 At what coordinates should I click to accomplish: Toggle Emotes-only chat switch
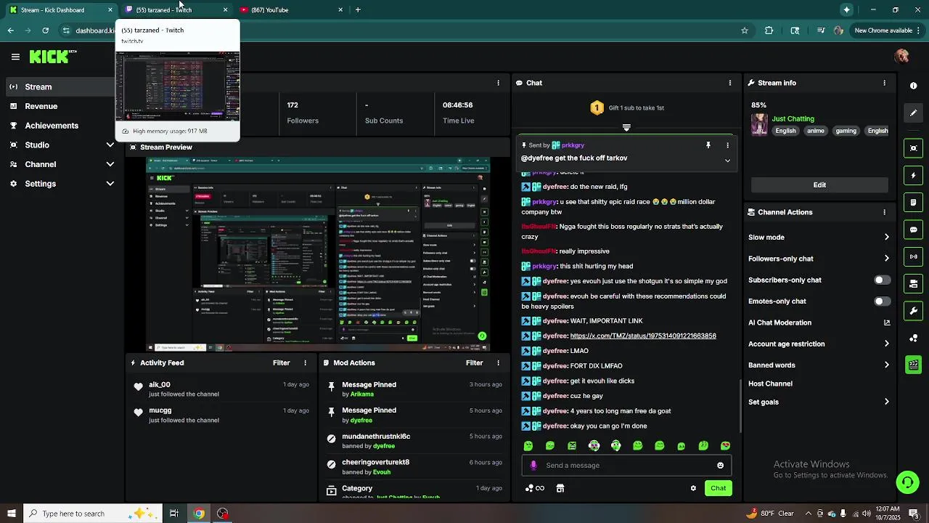point(882,301)
